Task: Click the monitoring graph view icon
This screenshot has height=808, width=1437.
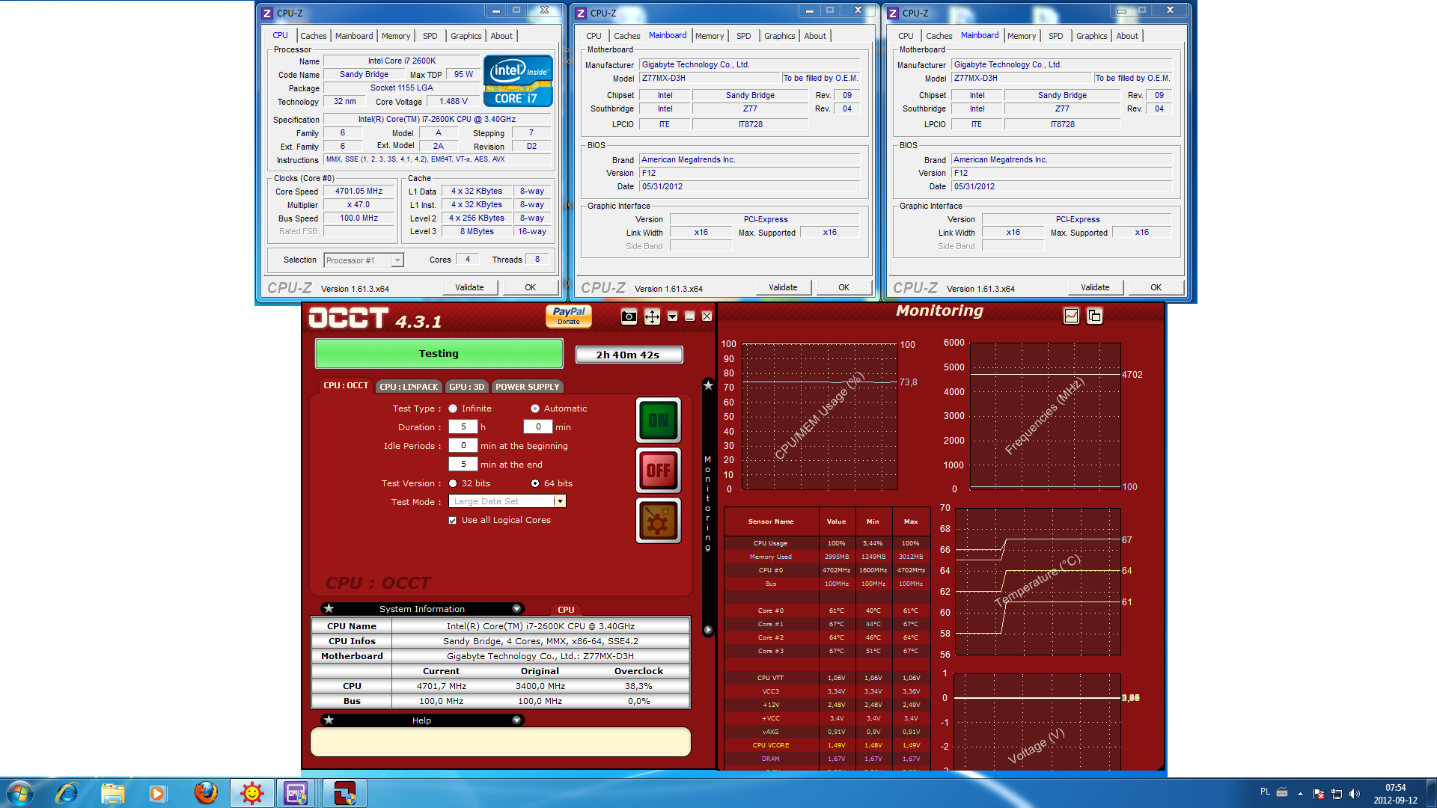Action: coord(1071,316)
